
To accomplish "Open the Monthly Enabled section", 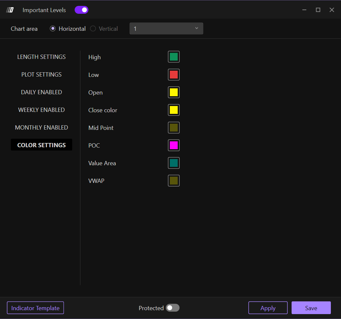I will tap(42, 128).
